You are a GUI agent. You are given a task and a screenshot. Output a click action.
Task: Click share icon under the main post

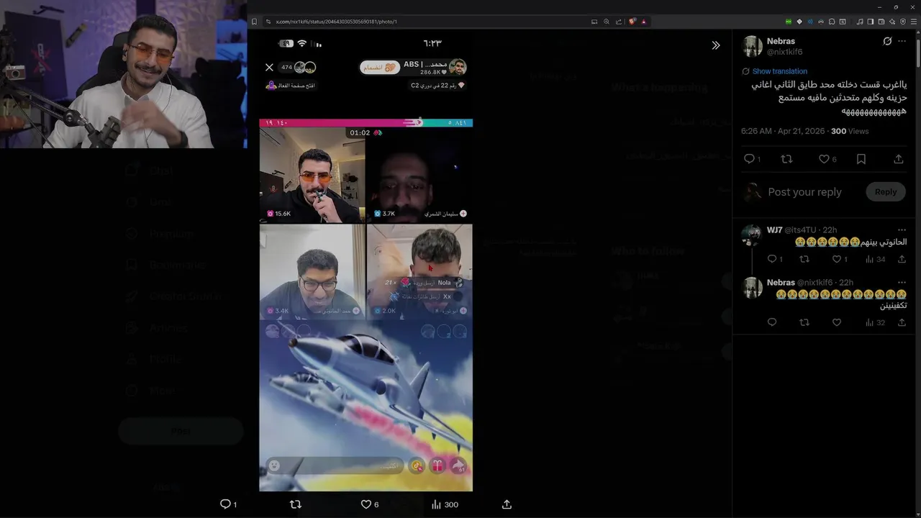[898, 159]
